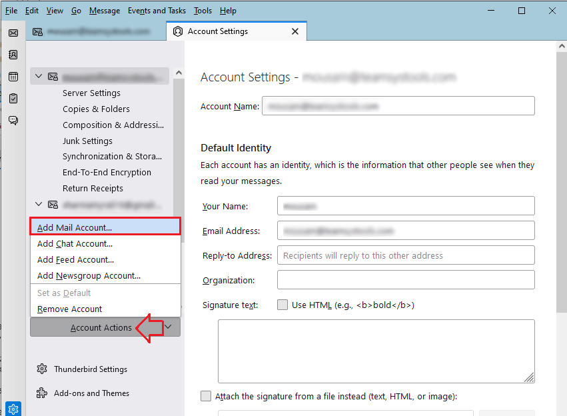The width and height of the screenshot is (567, 416).
Task: Collapse the second account in the tree
Action: coord(39,205)
